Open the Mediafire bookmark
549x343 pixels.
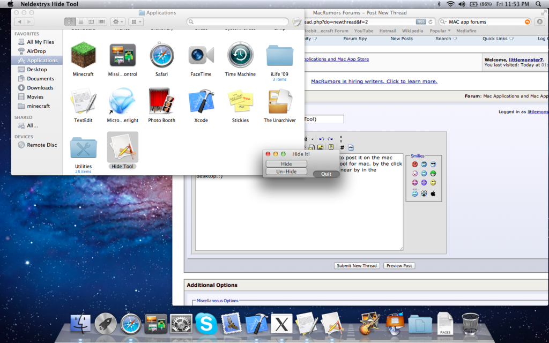[x=466, y=31]
